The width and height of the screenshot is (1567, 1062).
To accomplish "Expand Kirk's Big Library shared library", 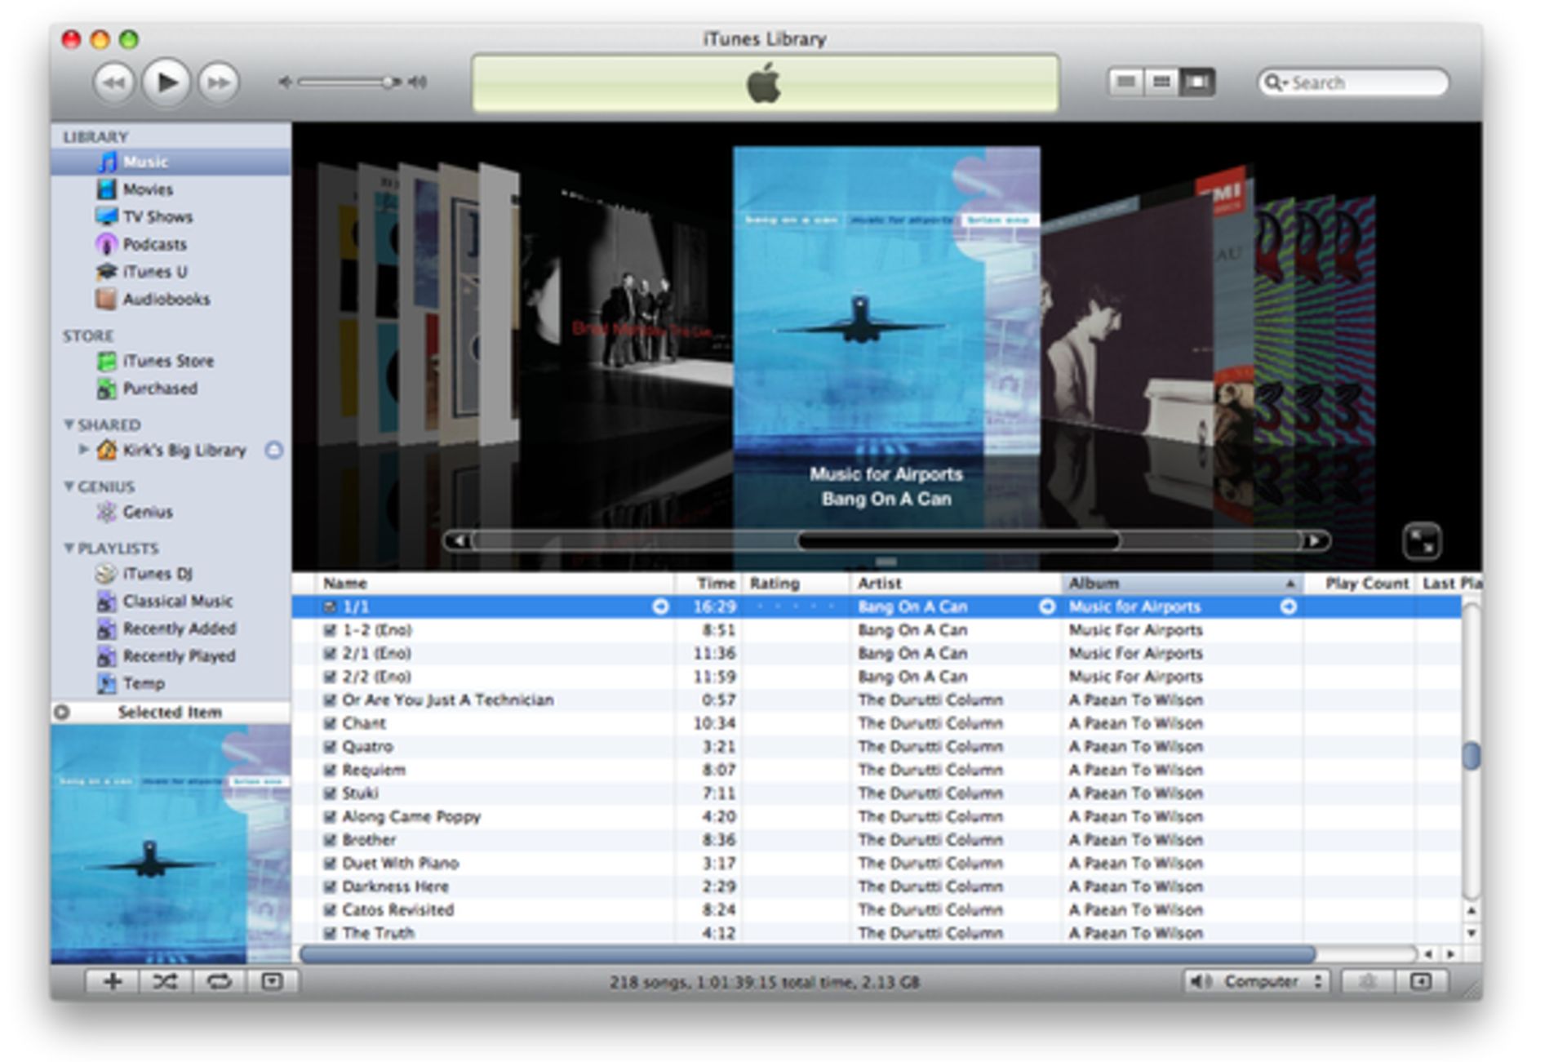I will point(82,450).
